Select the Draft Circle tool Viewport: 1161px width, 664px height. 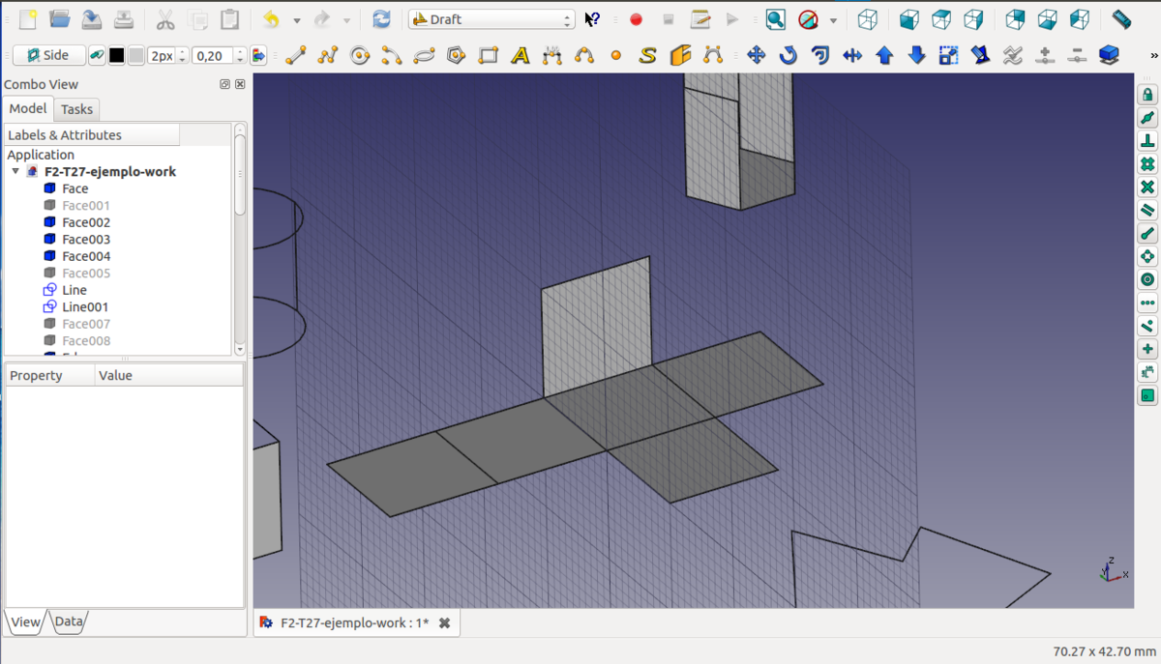[x=360, y=56]
